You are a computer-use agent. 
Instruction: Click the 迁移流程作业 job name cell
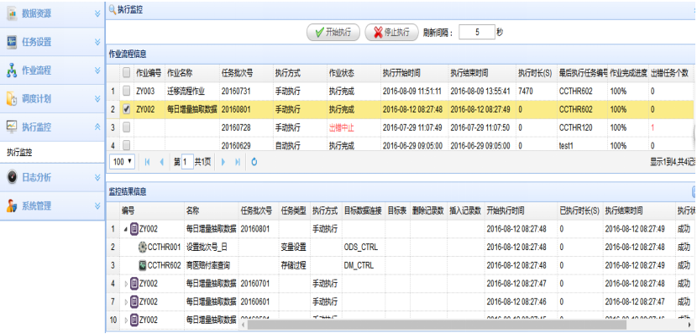coord(186,91)
